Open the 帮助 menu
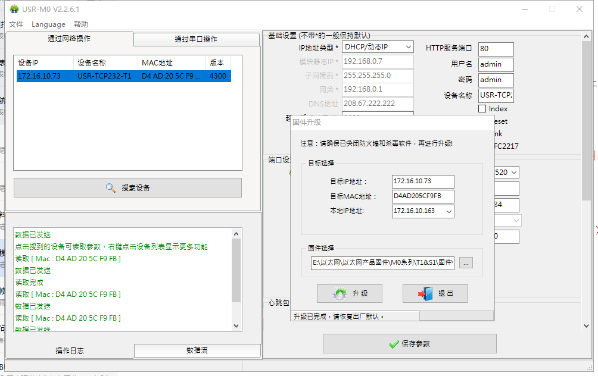Screen dimensions: 598x376 point(81,24)
